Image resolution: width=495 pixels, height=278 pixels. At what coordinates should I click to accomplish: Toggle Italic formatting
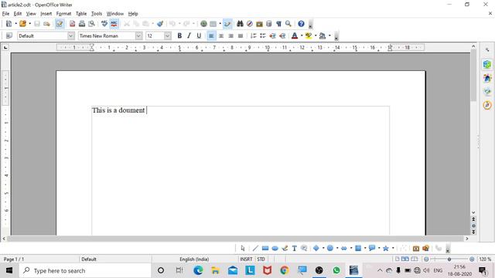tap(189, 36)
